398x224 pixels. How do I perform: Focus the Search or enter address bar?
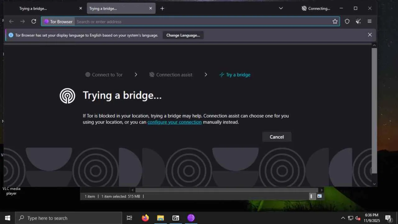(203, 21)
